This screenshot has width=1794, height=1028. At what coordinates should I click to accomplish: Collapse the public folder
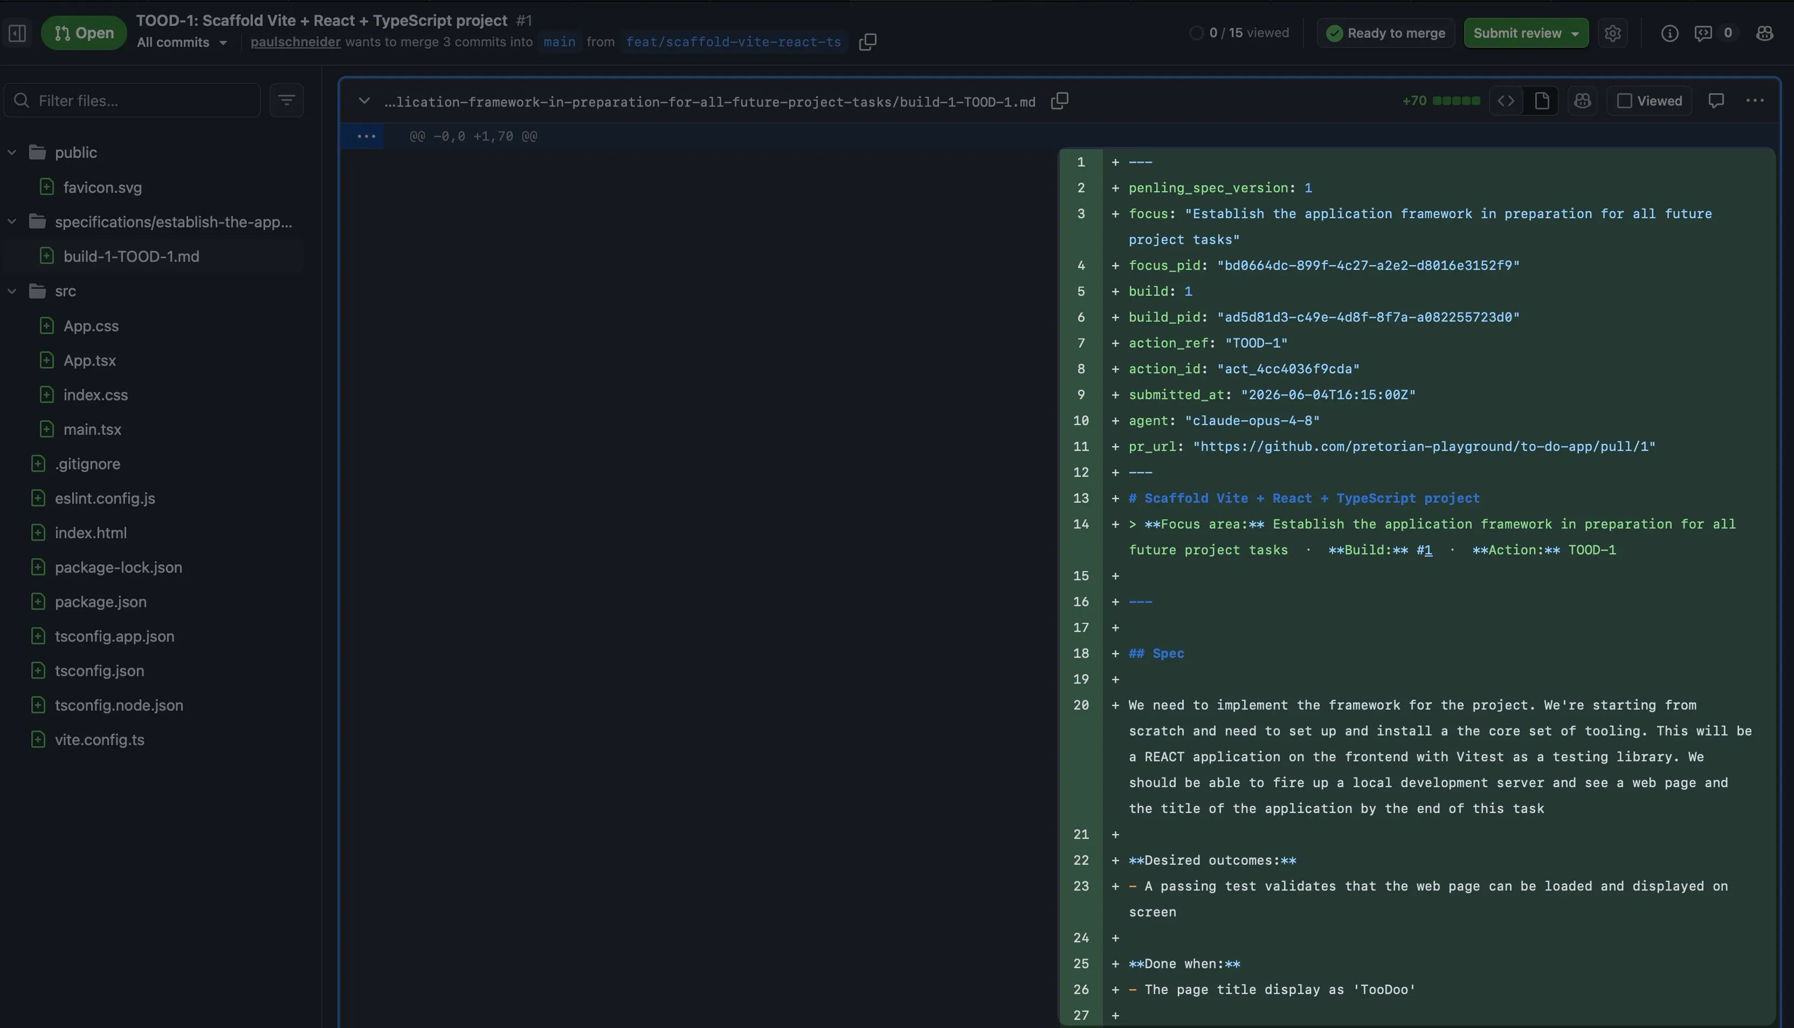[12, 152]
